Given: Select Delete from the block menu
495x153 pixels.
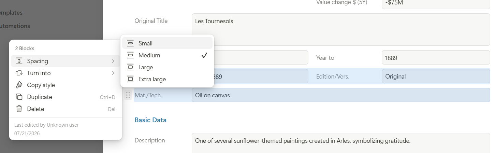Looking at the screenshot, I should coord(65,109).
